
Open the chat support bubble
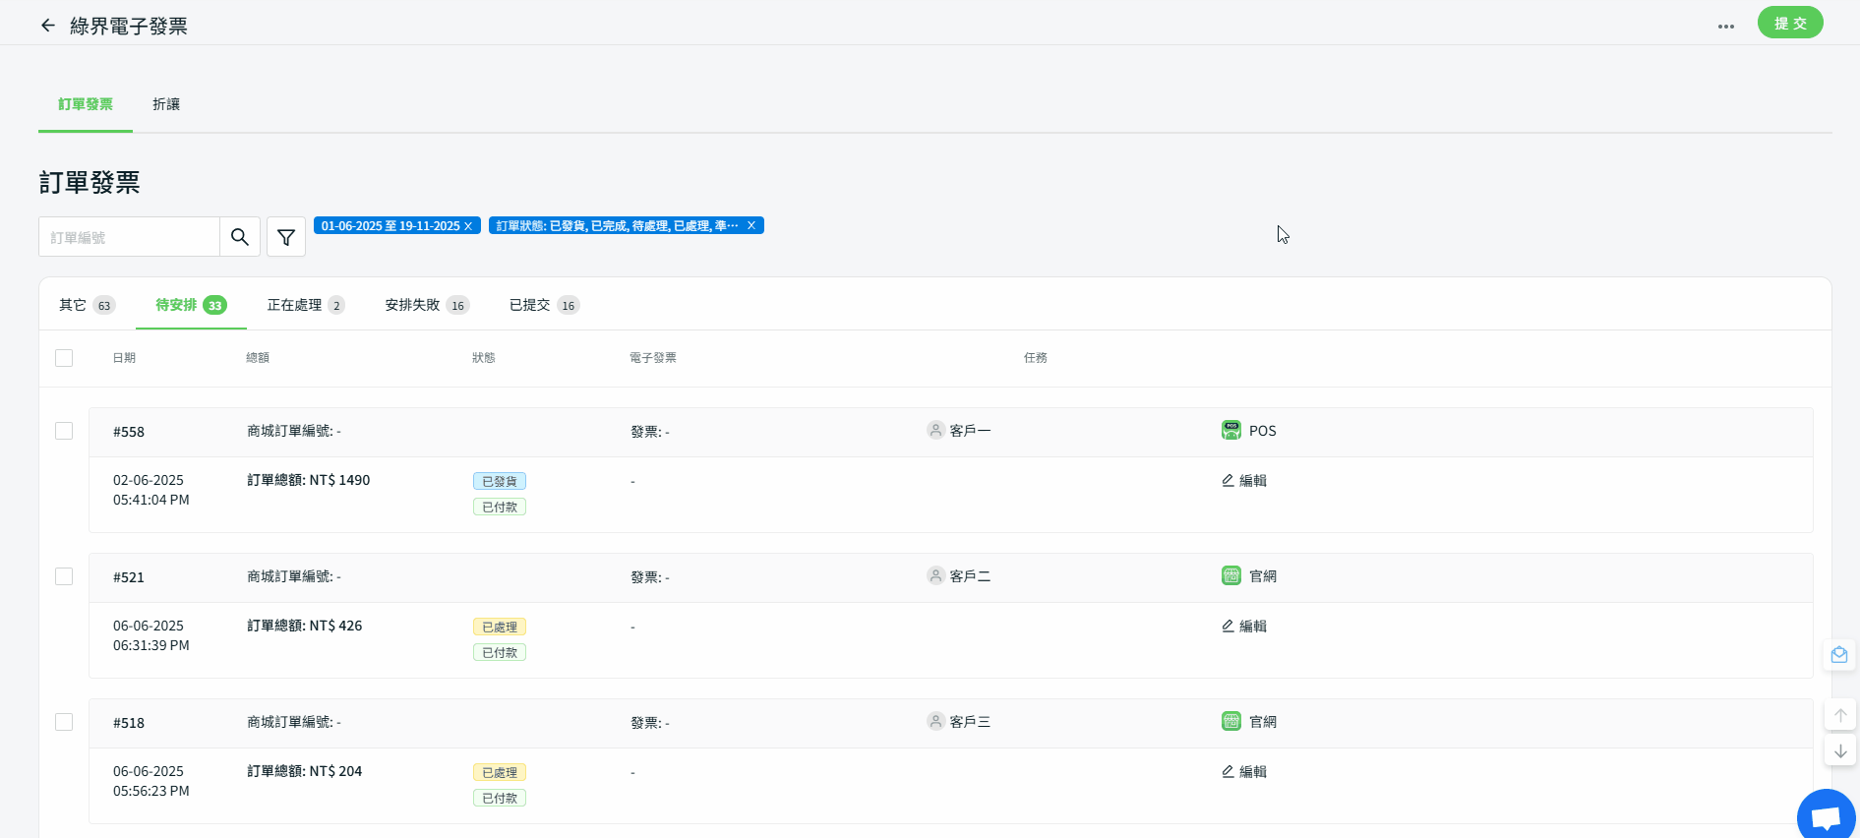tap(1826, 816)
